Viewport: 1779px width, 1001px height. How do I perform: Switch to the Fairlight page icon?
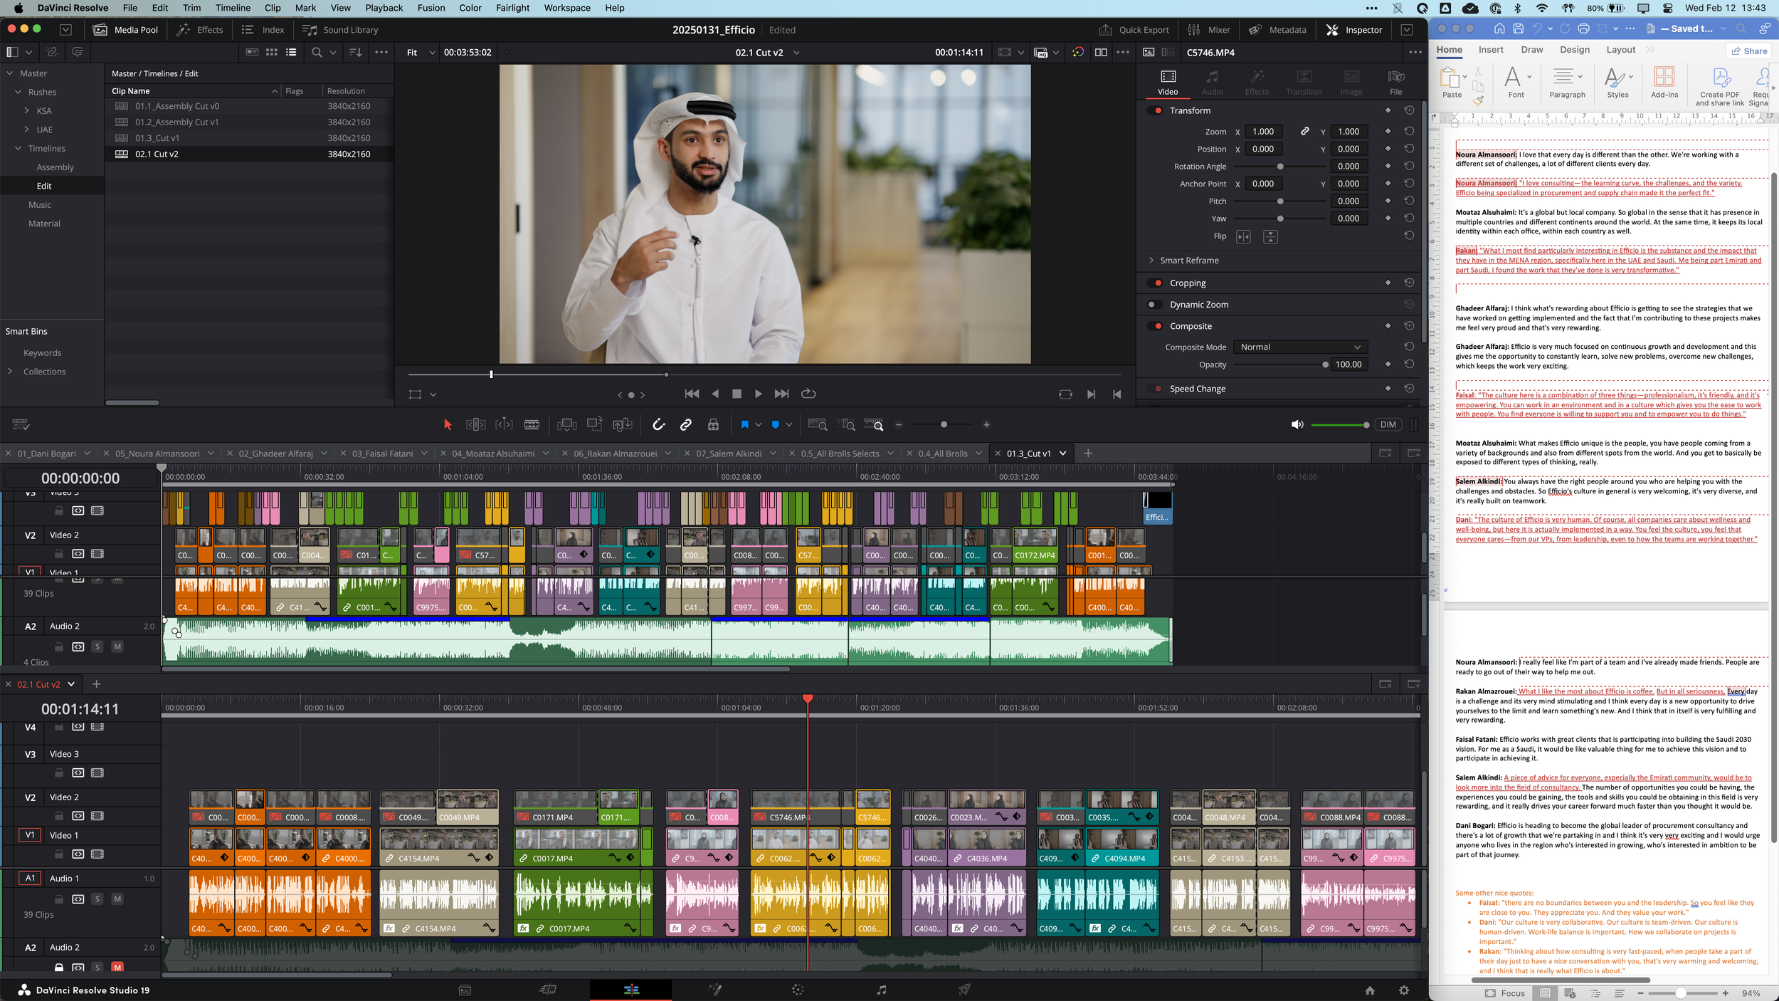coord(881,990)
